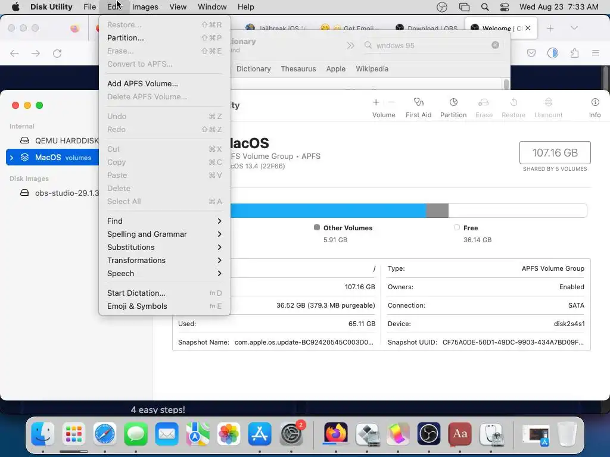Open the Firefox extensions puzzle icon
The height and width of the screenshot is (457, 610).
click(574, 53)
